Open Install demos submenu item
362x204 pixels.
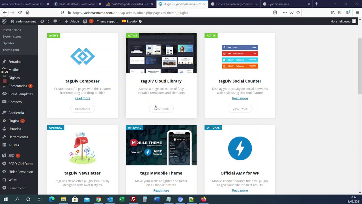tap(12, 30)
